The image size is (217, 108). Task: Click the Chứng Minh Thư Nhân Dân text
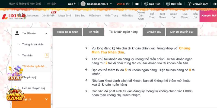pos(141,50)
